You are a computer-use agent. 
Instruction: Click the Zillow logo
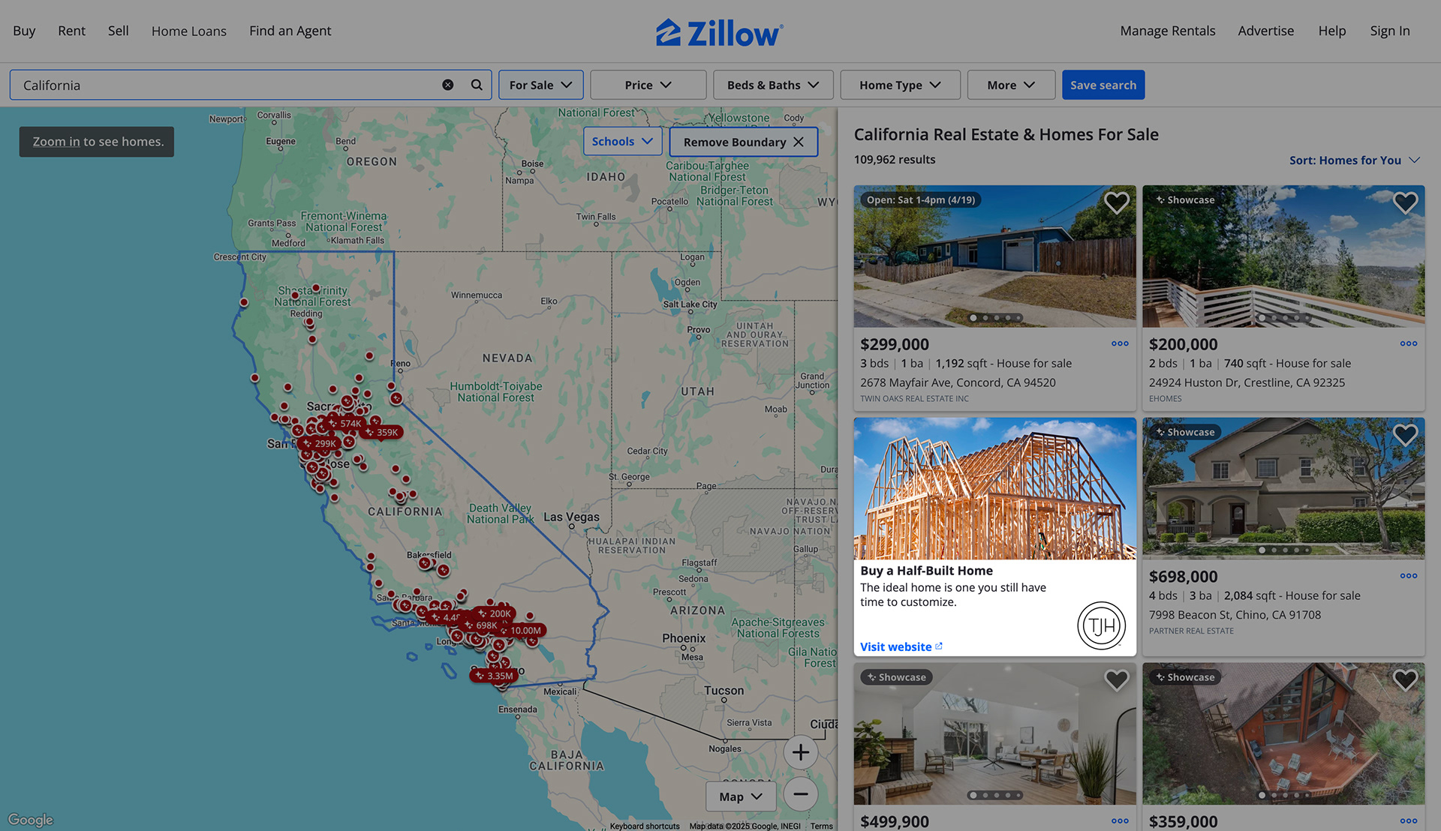[720, 32]
